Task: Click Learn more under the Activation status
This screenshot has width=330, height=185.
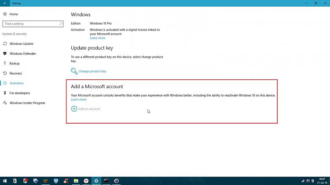Action: pos(97,38)
